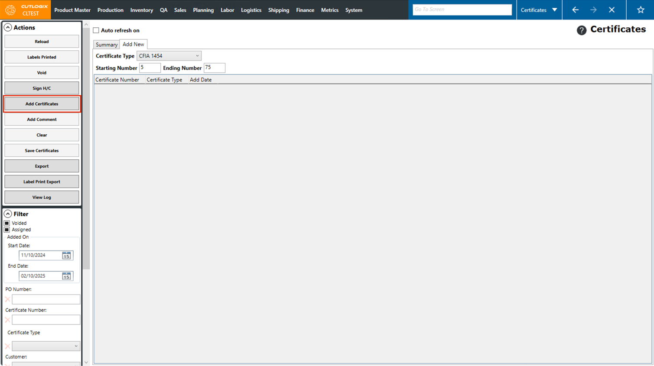
Task: Navigate back with the left arrow
Action: point(575,10)
